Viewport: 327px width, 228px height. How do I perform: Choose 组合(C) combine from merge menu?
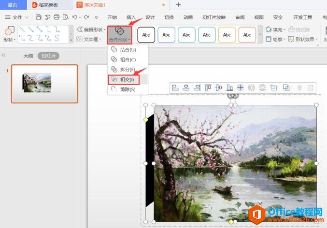(128, 60)
